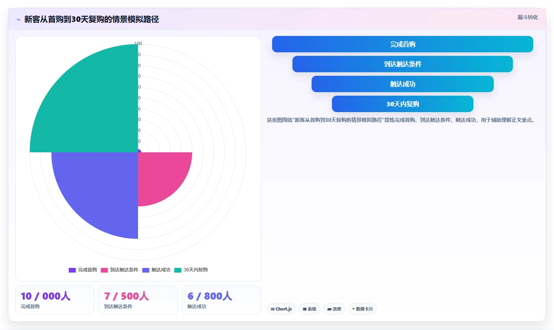Click the 10 / 000人 stat card
Viewport: 554px width, 330px height.
(x=55, y=300)
